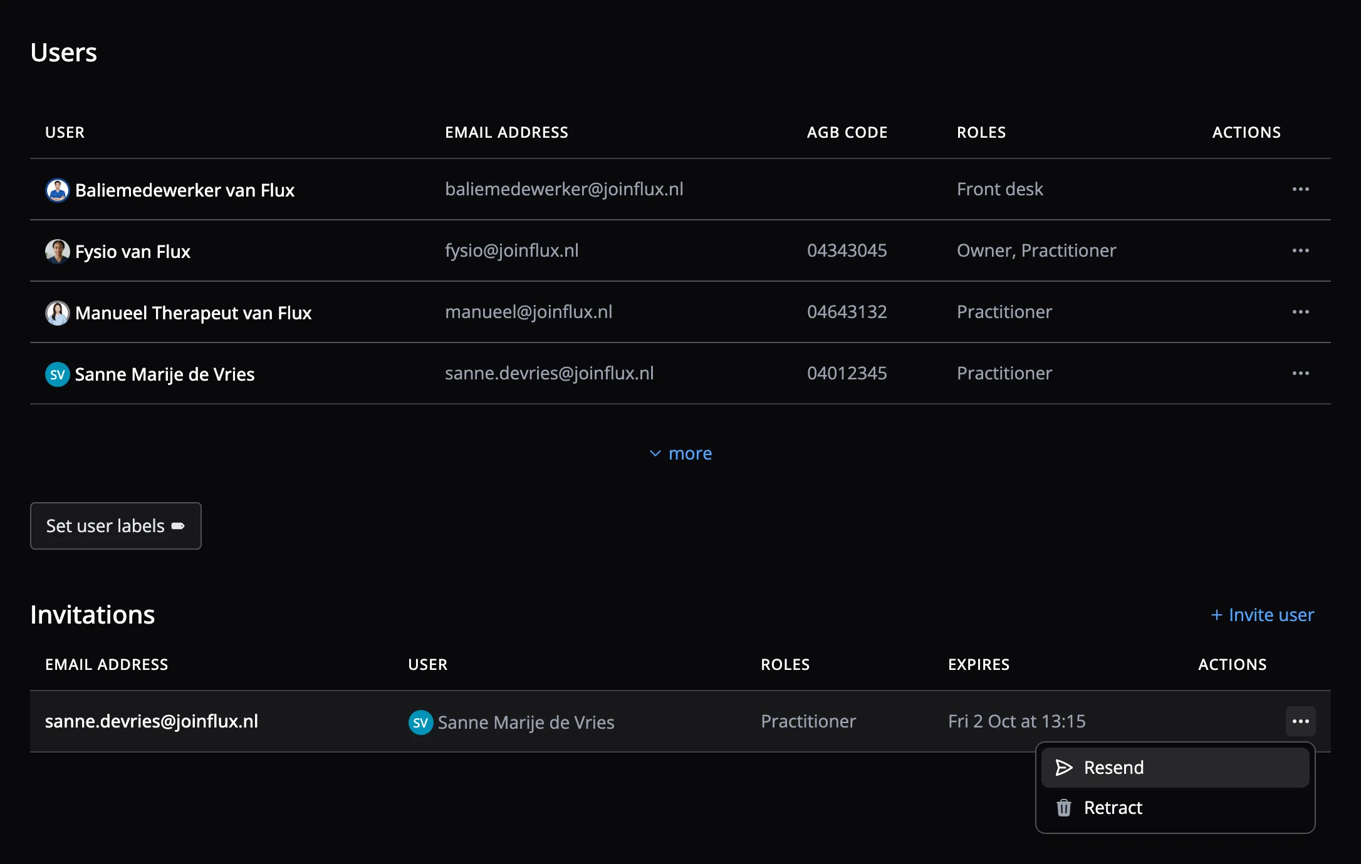Click email baliemedewerker@joinflux.nl

point(564,189)
